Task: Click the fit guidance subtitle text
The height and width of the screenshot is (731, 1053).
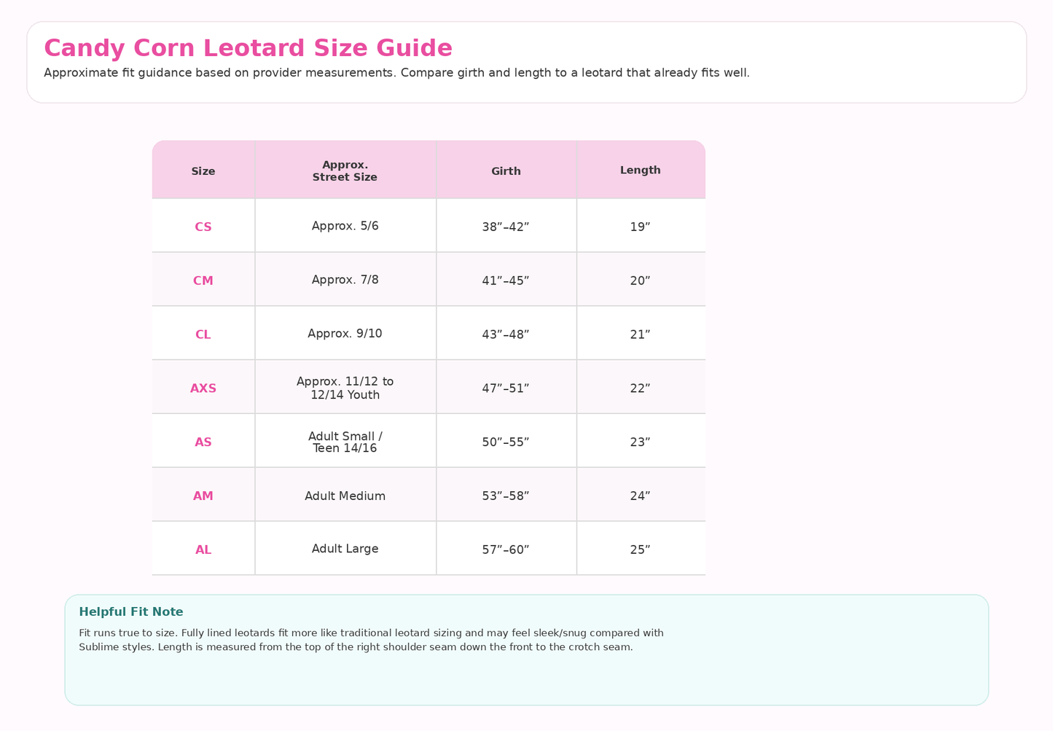Action: [x=396, y=73]
